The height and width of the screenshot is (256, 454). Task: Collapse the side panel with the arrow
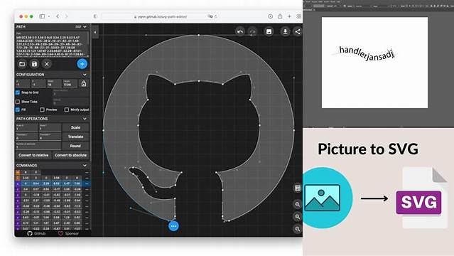click(x=95, y=32)
